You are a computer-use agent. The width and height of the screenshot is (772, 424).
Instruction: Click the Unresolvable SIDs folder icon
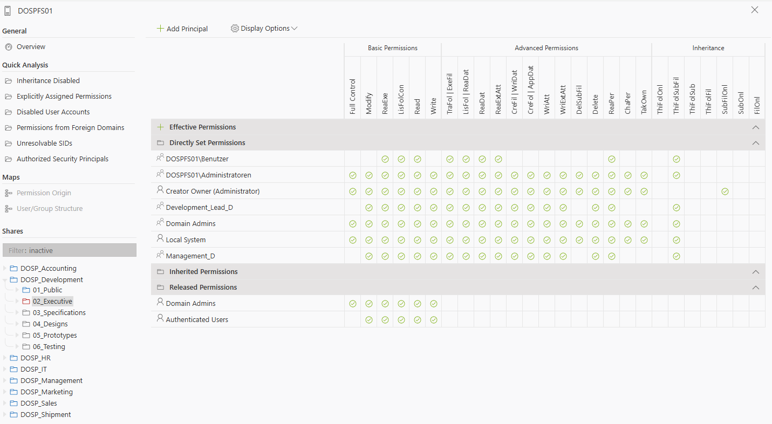point(8,143)
